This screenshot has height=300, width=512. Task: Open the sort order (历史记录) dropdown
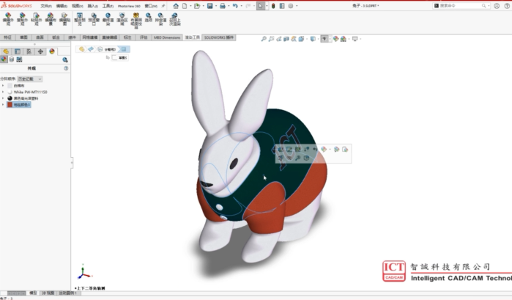click(30, 78)
